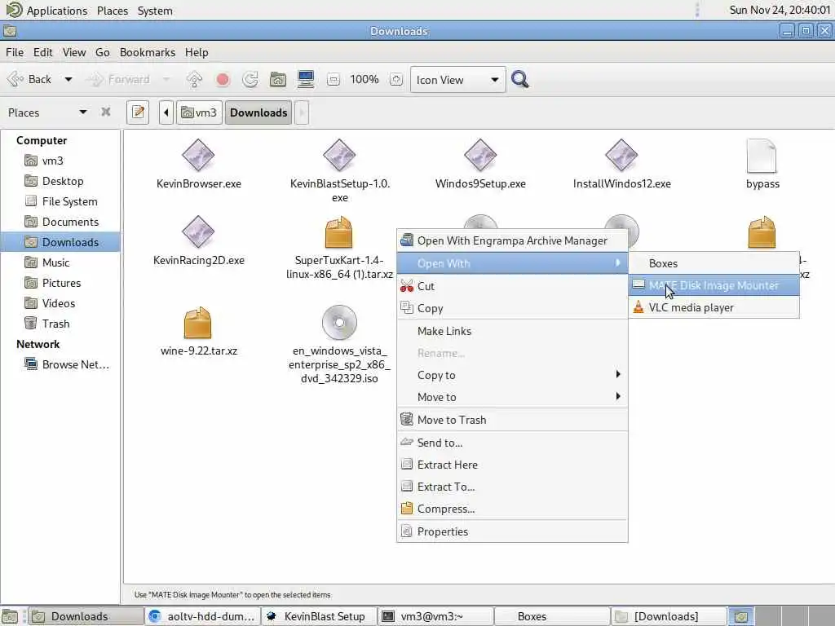This screenshot has height=626, width=835.
Task: Expand the Copy to submenu
Action: pos(512,375)
